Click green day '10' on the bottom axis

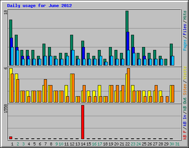click(x=61, y=144)
